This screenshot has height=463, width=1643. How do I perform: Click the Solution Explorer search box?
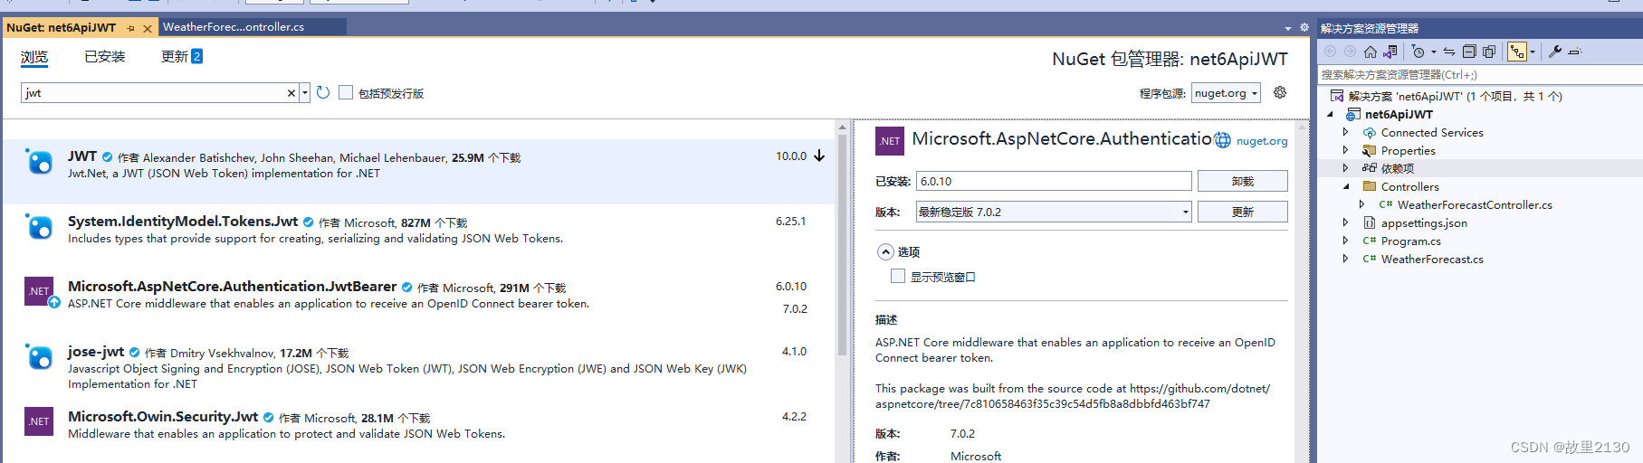1480,75
